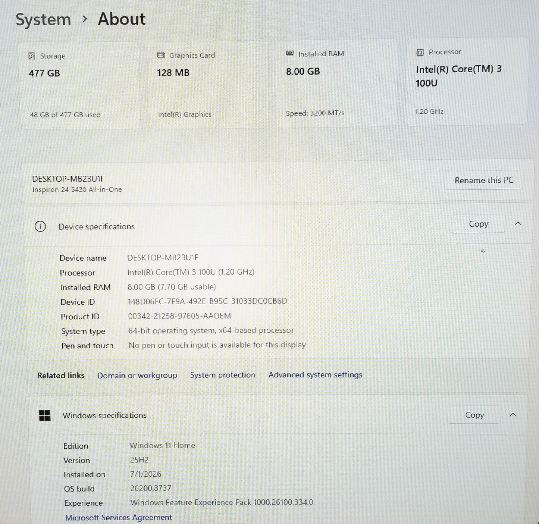This screenshot has width=539, height=524.
Task: Click the 1.20 GHz text in Processor card
Action: (429, 112)
